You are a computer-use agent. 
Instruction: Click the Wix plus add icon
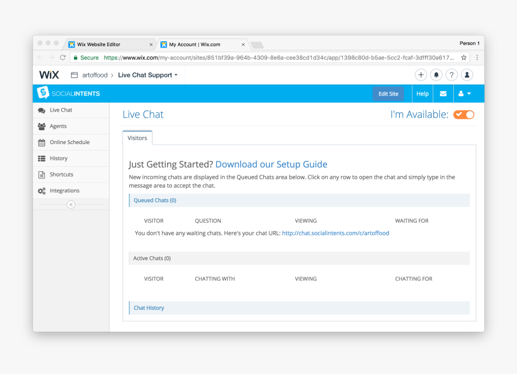pyautogui.click(x=421, y=75)
